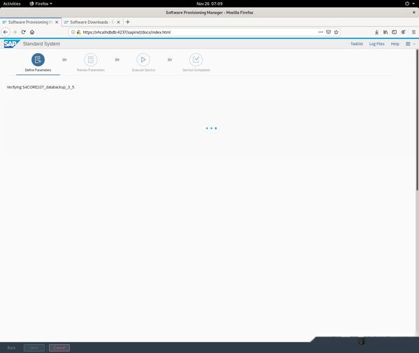Close the Software Provisioning Manager tab

tap(57, 22)
